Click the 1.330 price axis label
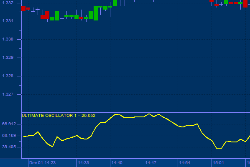This screenshot has height=167, width=250. tap(8, 39)
